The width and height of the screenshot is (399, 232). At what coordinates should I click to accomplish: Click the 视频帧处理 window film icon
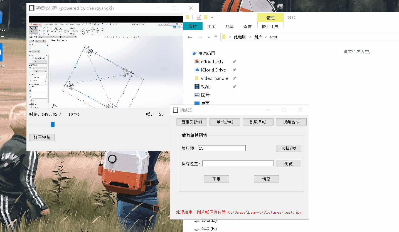pos(32,8)
